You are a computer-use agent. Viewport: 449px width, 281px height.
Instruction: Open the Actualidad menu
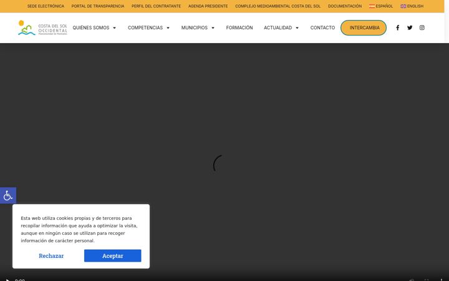(278, 27)
